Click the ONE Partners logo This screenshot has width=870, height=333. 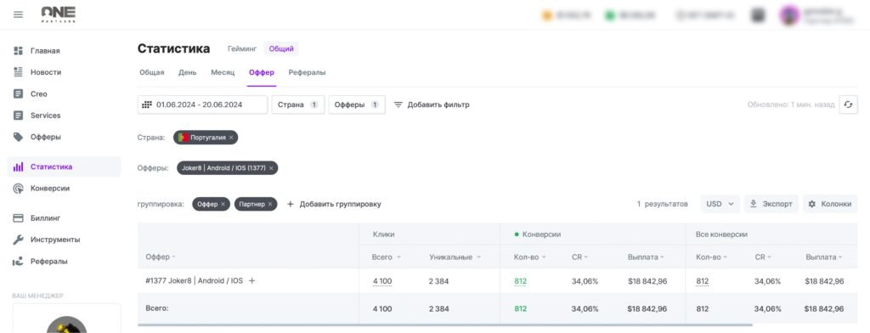pos(59,14)
